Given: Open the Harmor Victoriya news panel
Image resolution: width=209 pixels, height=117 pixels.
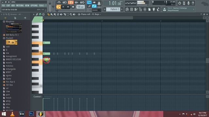Looking at the screenshot, I should 181,9.
